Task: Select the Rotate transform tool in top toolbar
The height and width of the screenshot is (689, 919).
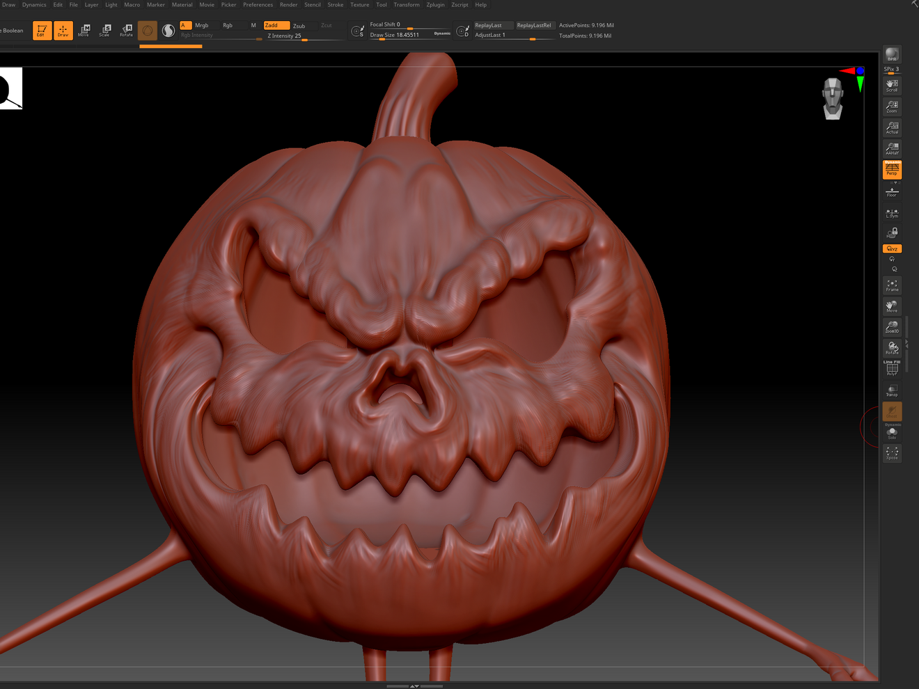Action: coord(126,30)
